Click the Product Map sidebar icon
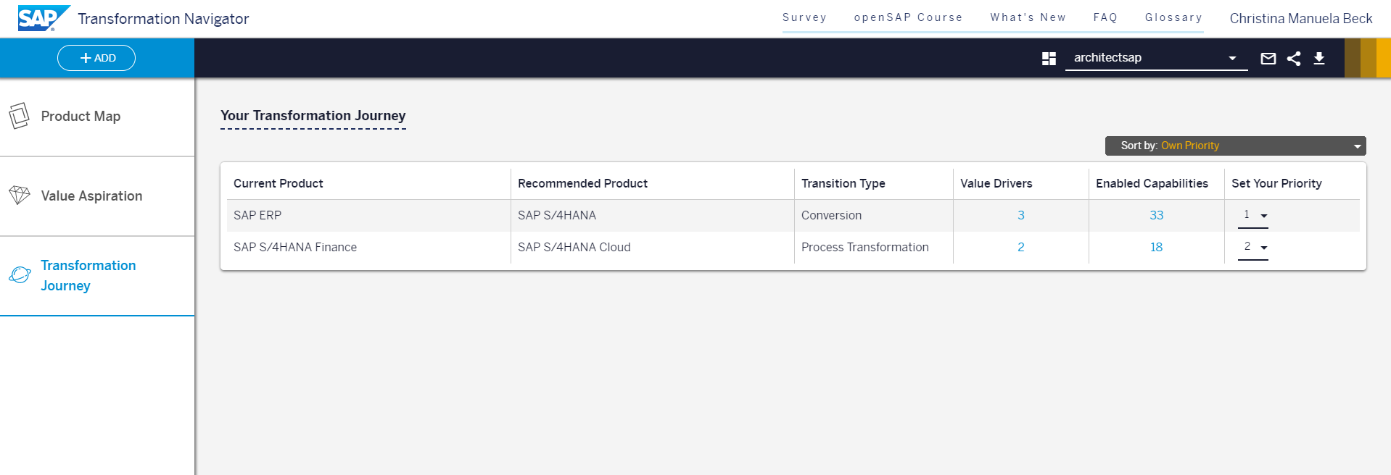This screenshot has width=1391, height=475. (20, 116)
